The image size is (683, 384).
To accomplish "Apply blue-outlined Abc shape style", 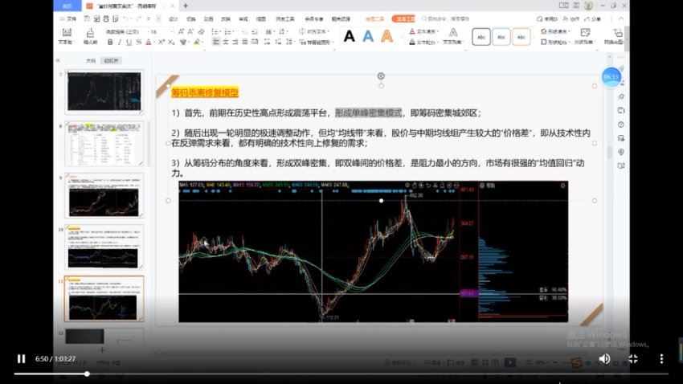I will tap(501, 37).
